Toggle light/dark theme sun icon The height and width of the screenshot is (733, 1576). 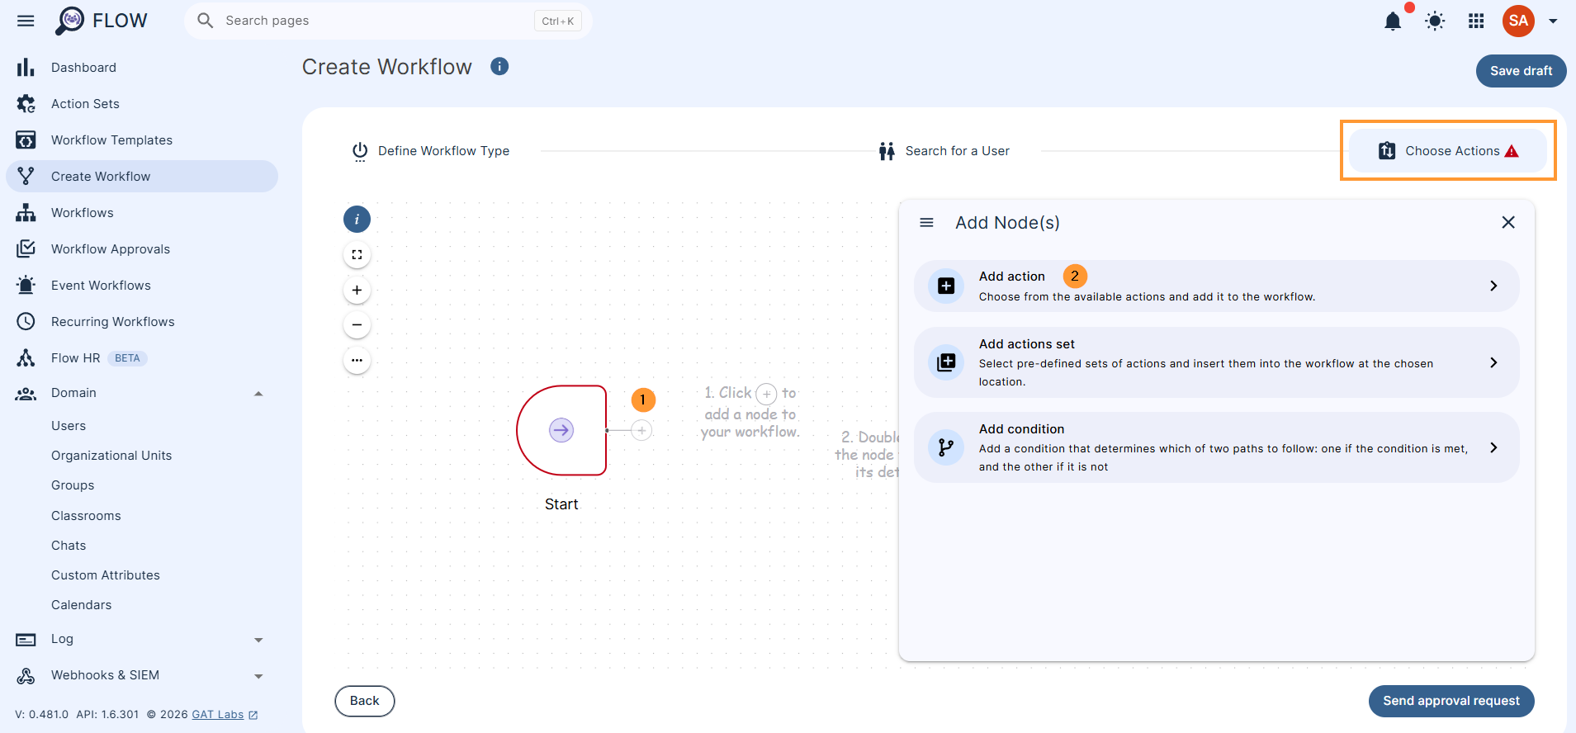[x=1435, y=21]
